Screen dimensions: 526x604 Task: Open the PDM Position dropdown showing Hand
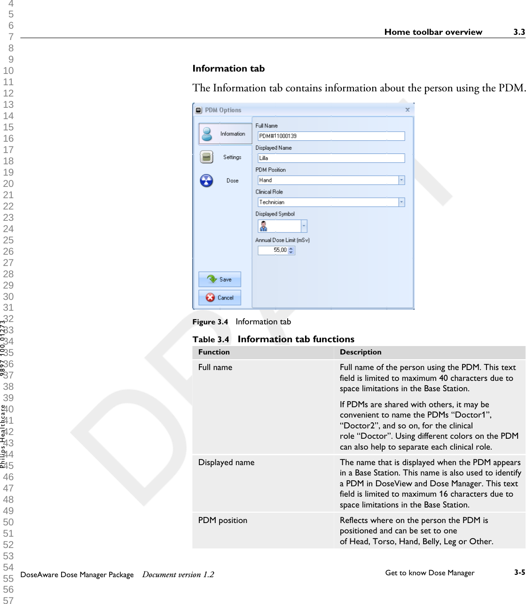point(401,180)
